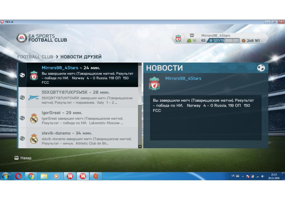Click the FIFA 14 icon in the title bar
The width and height of the screenshot is (285, 200).
(x=2, y=22)
